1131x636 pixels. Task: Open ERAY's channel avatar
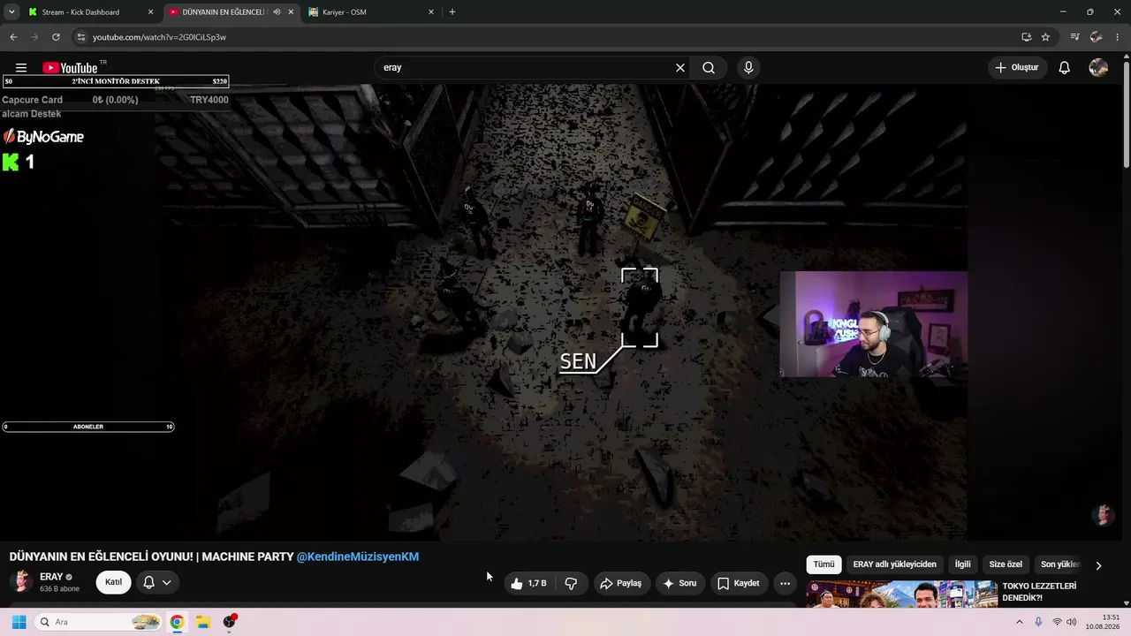pos(21,581)
